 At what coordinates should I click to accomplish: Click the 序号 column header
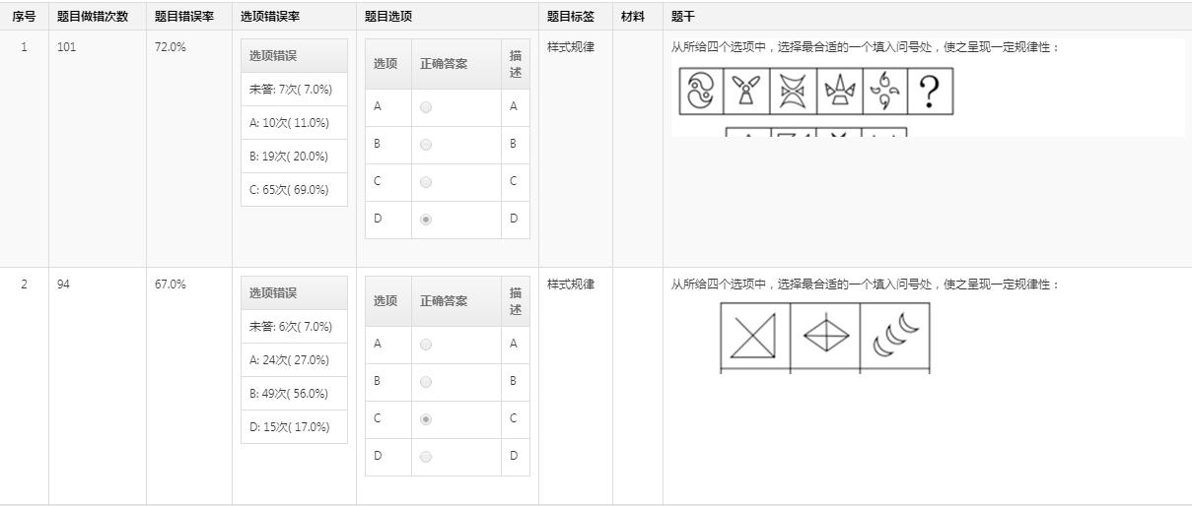pyautogui.click(x=24, y=17)
